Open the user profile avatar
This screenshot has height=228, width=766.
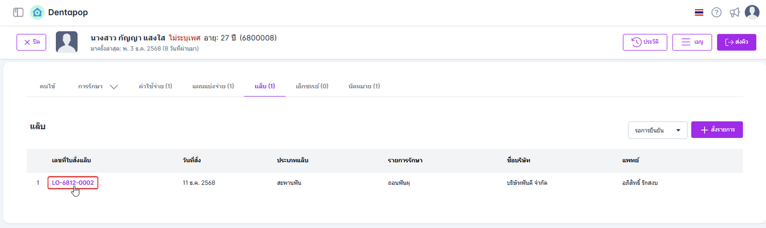(x=752, y=12)
